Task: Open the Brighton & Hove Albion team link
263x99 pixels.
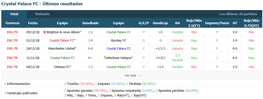Action: 63,32
